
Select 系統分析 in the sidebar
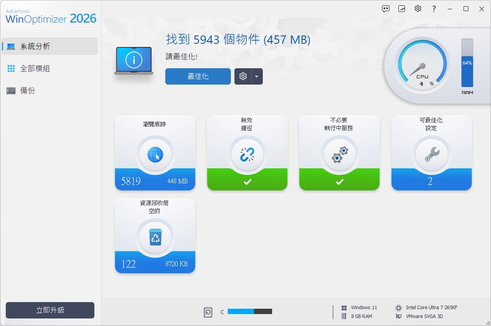(x=50, y=47)
